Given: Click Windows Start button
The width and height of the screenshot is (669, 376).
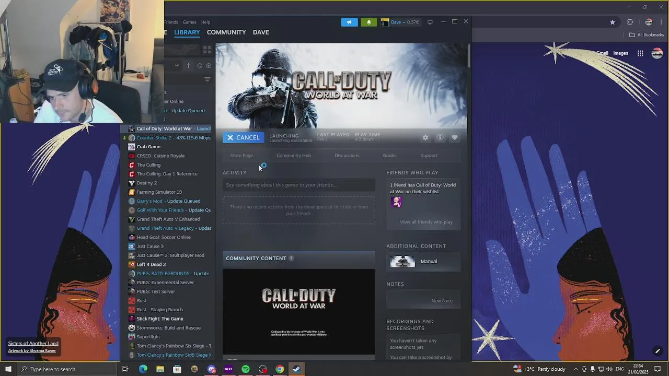Looking at the screenshot, I should click(8, 369).
